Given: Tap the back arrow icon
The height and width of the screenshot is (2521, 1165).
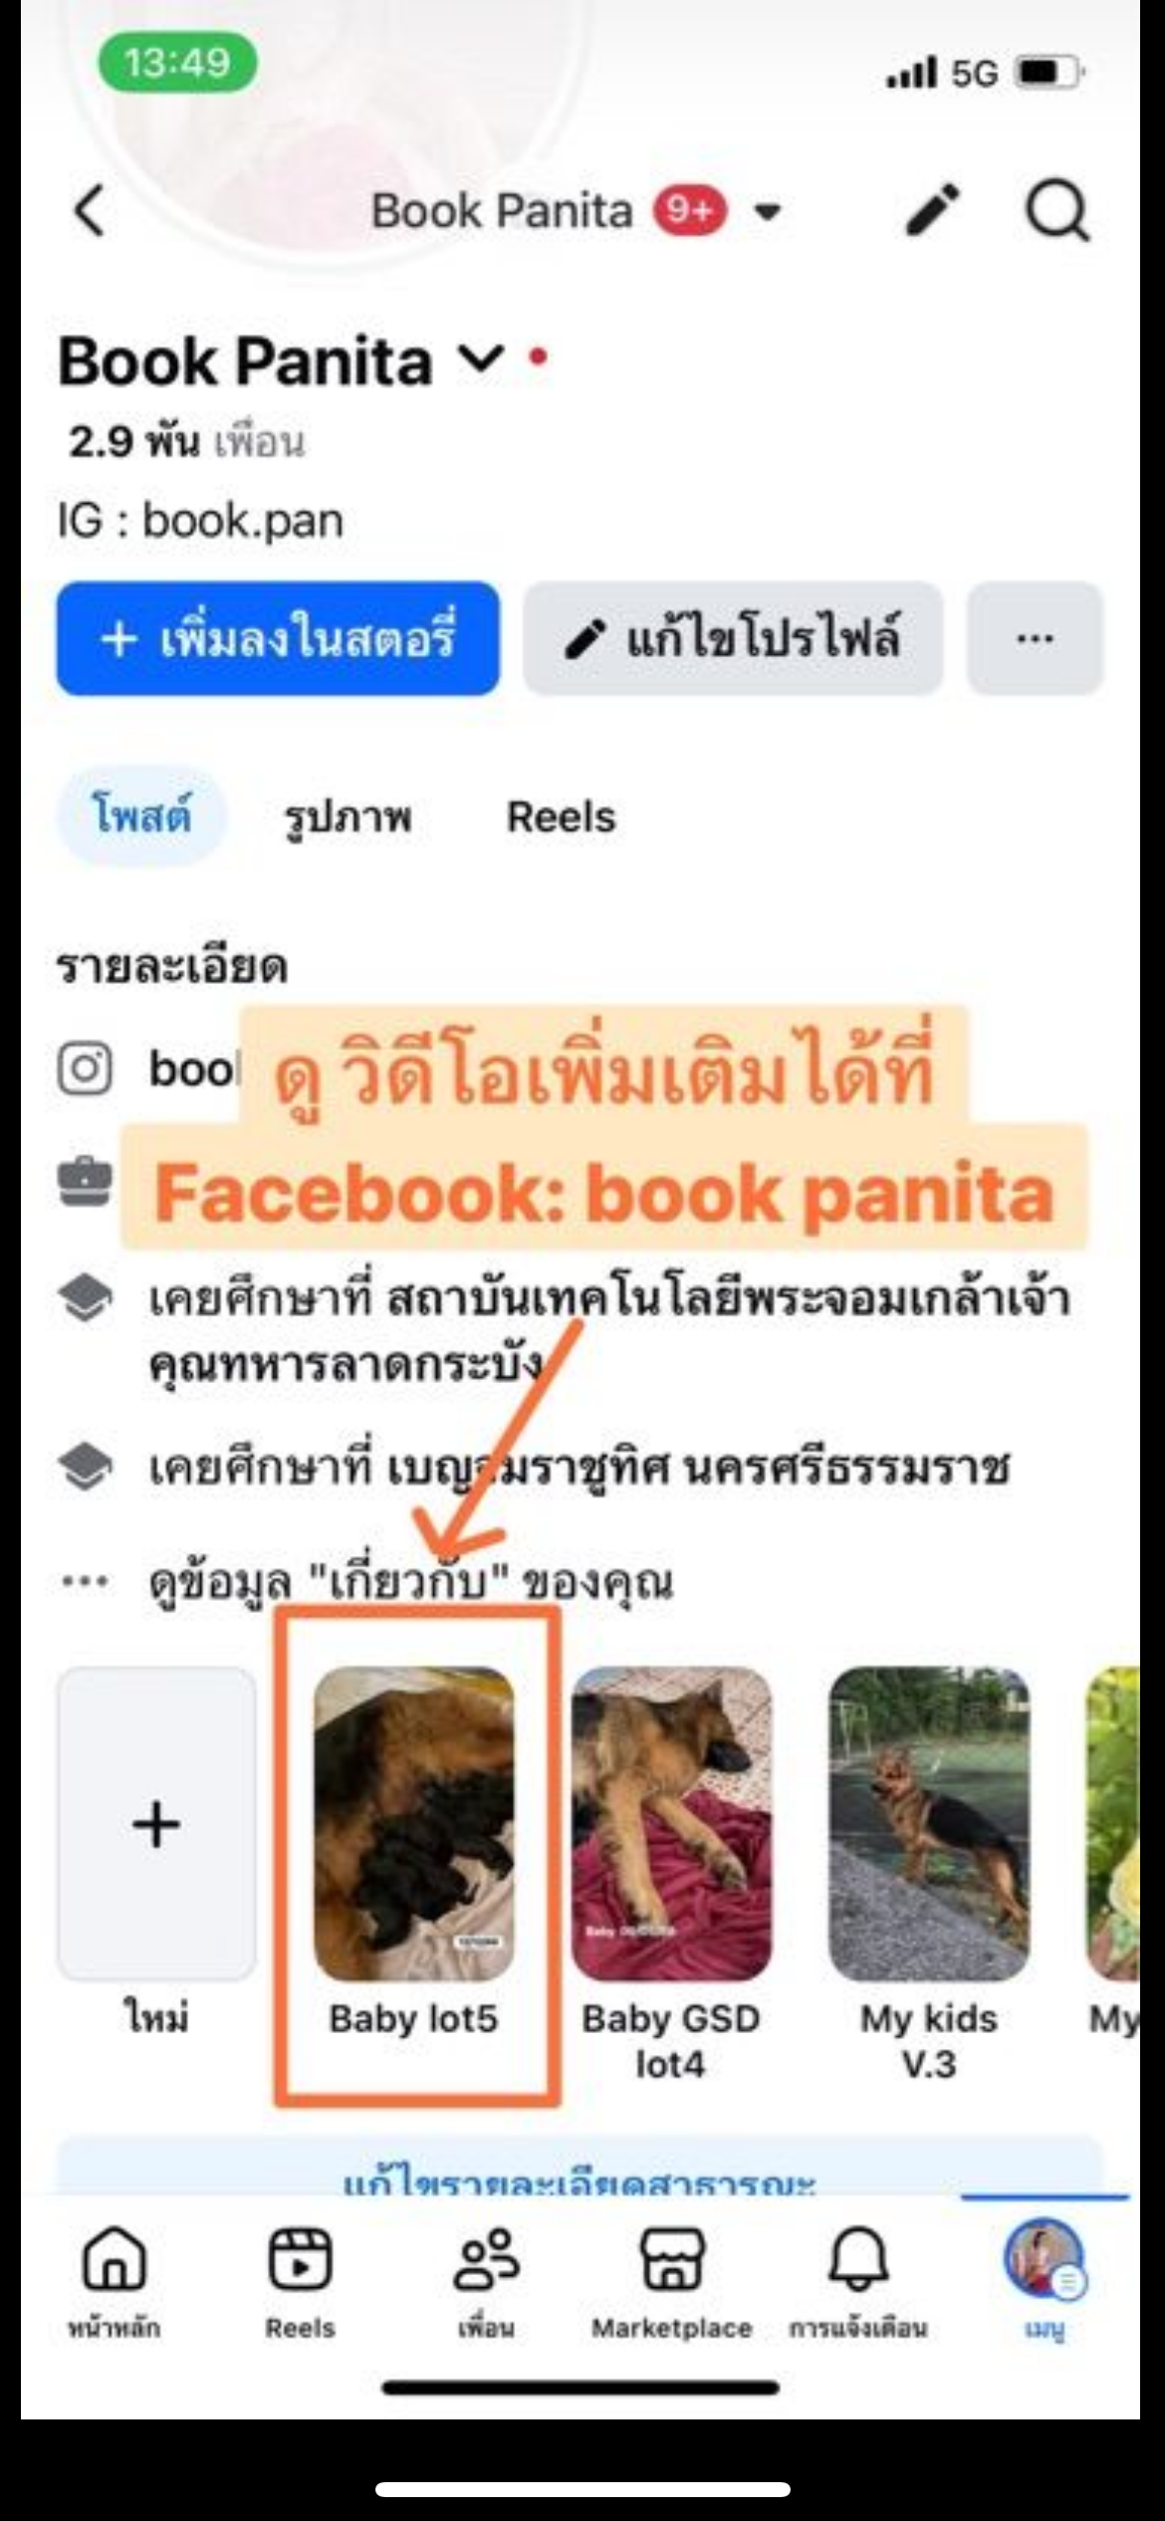Looking at the screenshot, I should tap(90, 211).
